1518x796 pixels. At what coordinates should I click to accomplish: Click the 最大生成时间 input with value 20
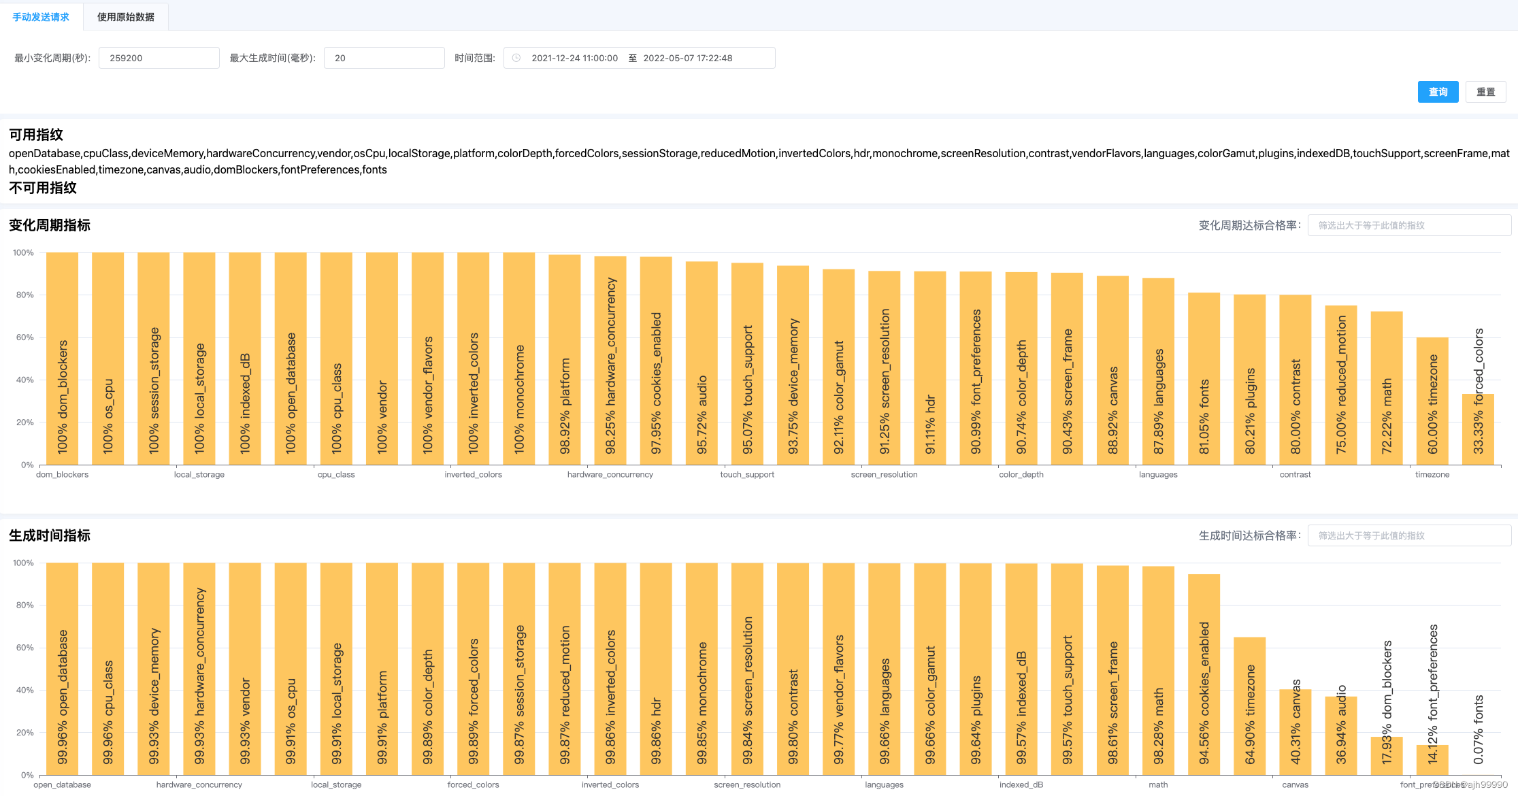[384, 58]
